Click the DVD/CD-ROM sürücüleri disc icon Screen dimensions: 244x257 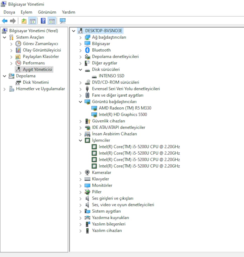click(x=88, y=82)
